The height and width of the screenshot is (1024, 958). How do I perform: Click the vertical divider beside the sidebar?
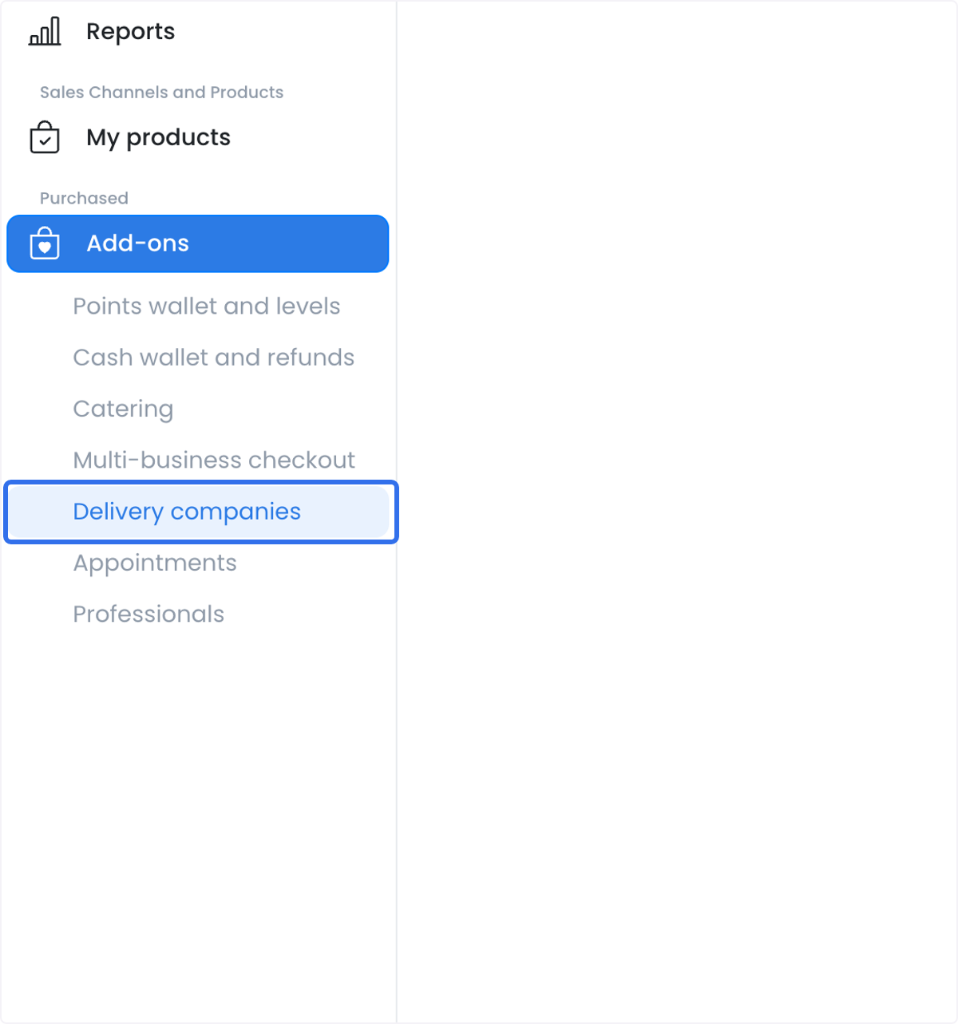coord(397,512)
